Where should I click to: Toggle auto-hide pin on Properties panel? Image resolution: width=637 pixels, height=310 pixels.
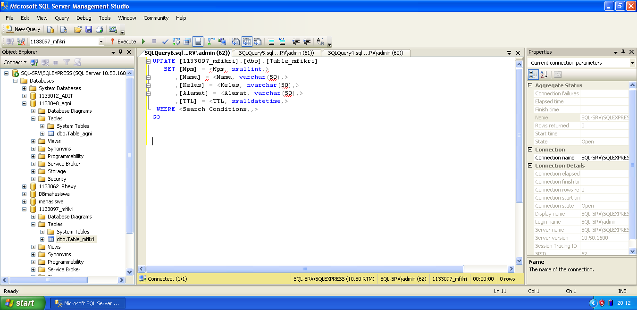pos(623,52)
